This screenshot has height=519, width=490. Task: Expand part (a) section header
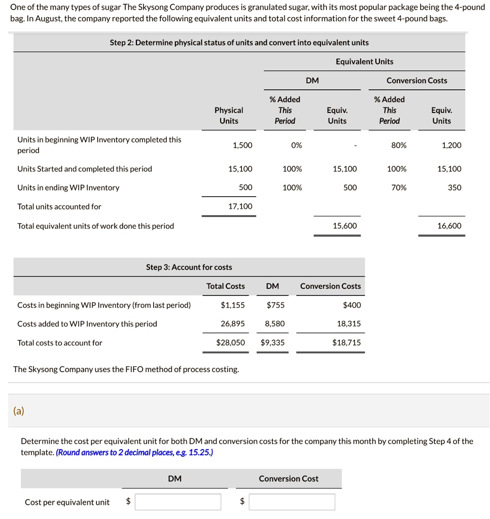pos(18,411)
